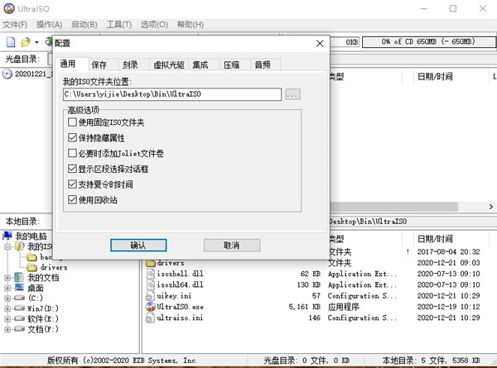Uncheck 显示区段选择对话框 option

coord(72,169)
